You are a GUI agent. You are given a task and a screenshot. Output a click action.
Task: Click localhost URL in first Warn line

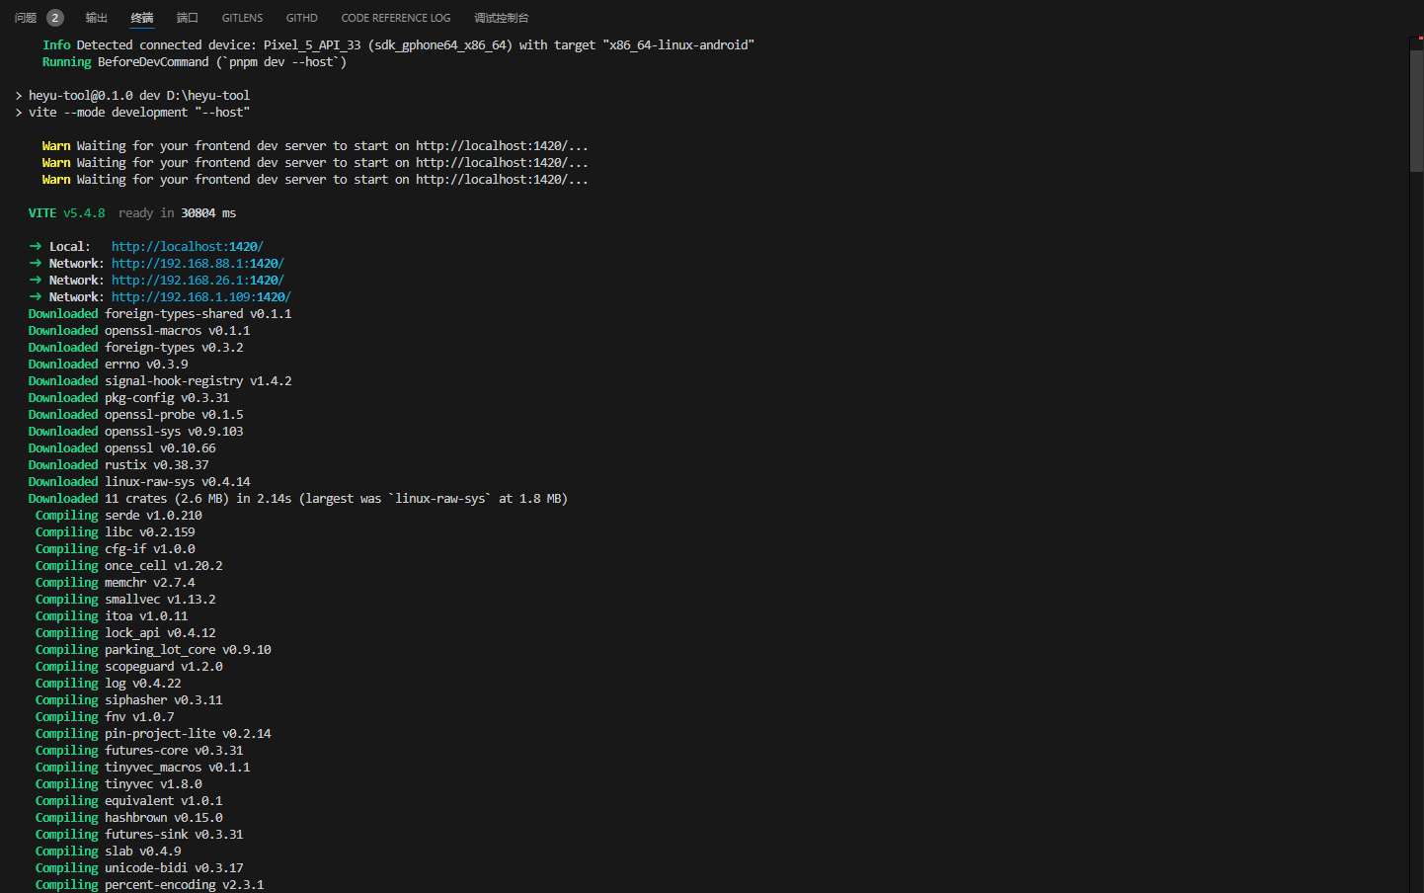[x=502, y=146]
